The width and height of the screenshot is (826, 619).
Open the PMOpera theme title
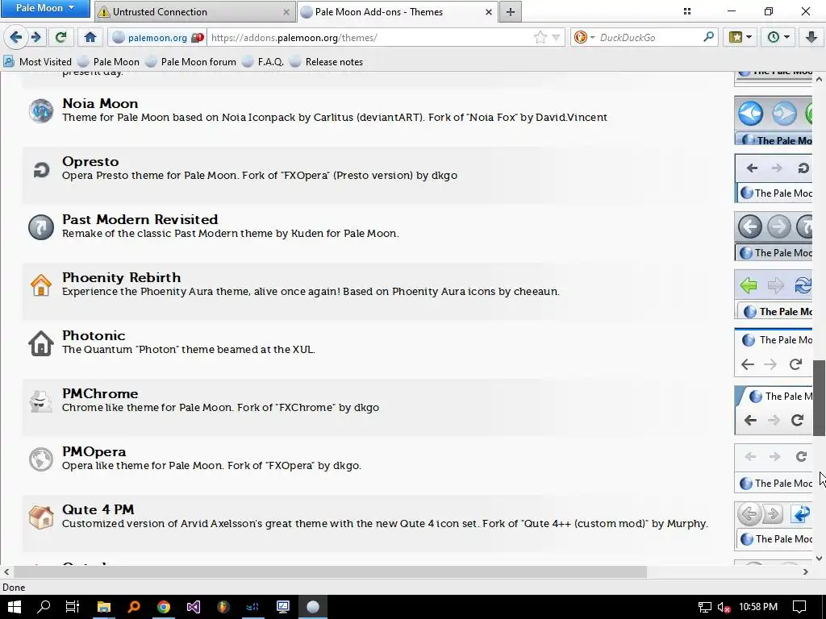click(x=94, y=451)
